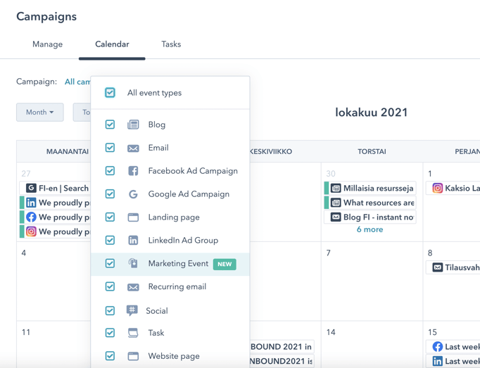Expand the 6 more events link

[370, 229]
